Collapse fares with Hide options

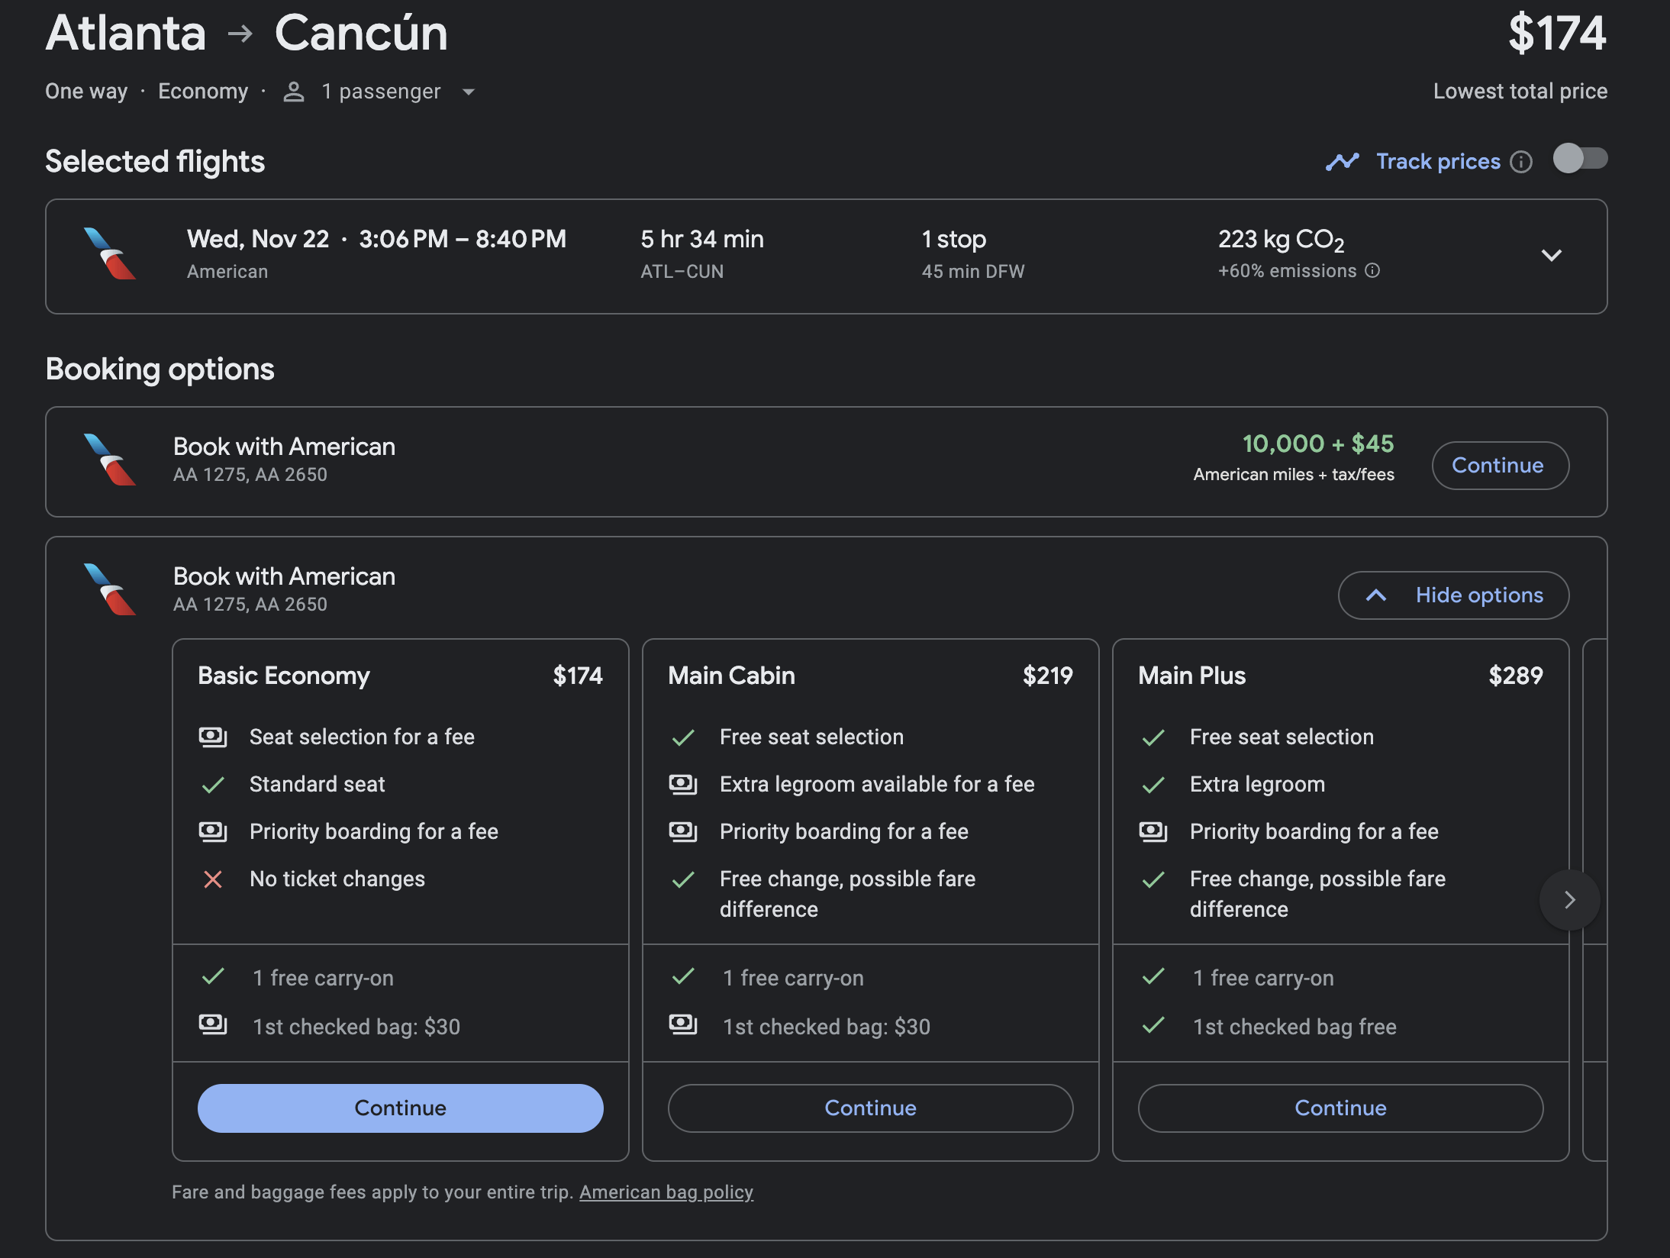pos(1452,595)
